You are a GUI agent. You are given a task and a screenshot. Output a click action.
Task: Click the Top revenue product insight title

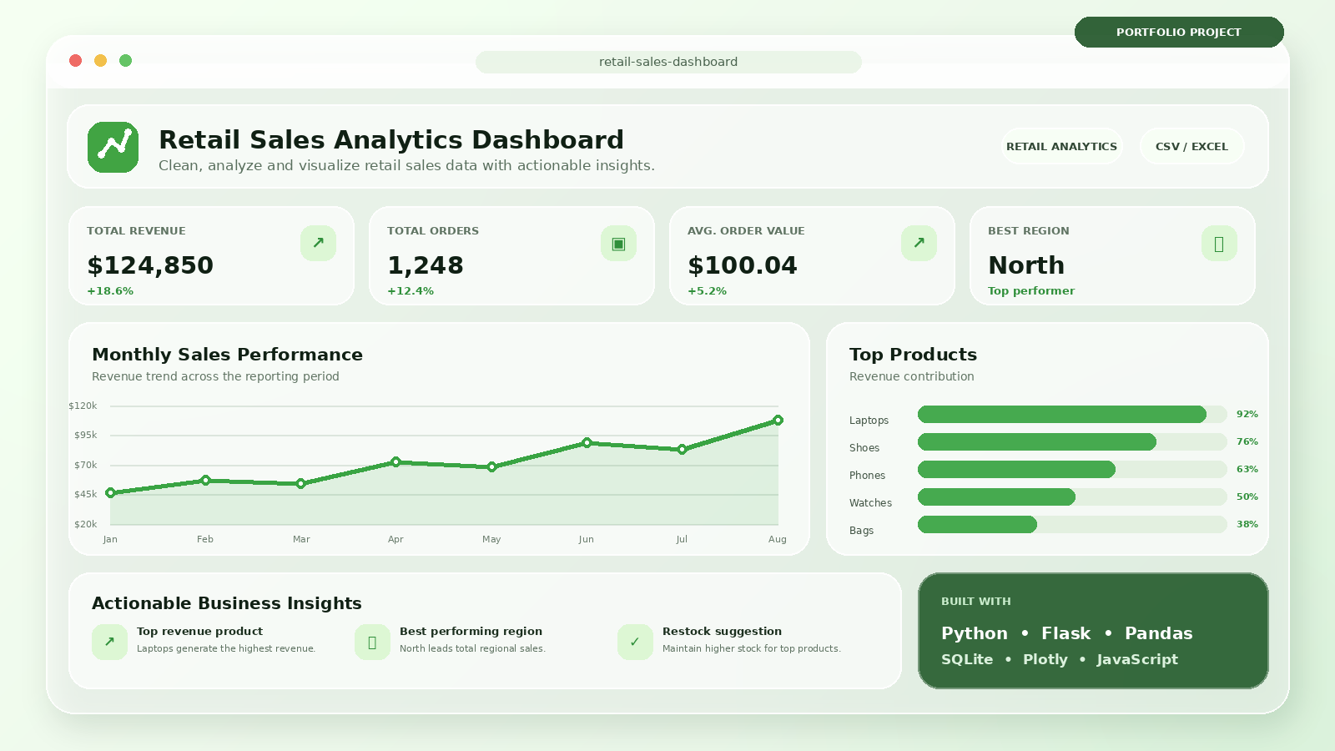coord(199,632)
